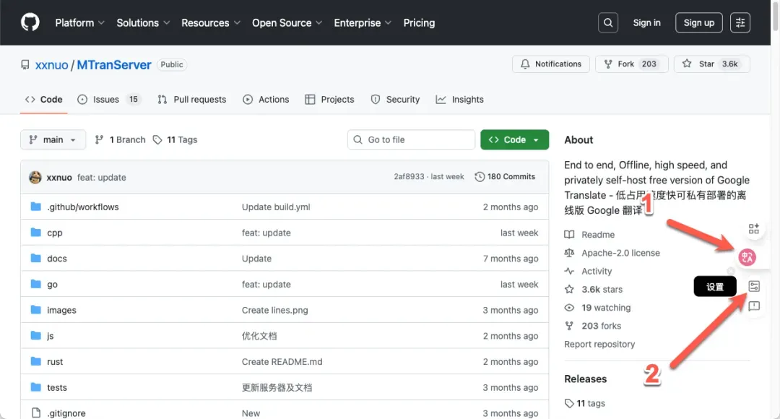Open the Pull requests tab
Image resolution: width=780 pixels, height=419 pixels.
click(192, 100)
